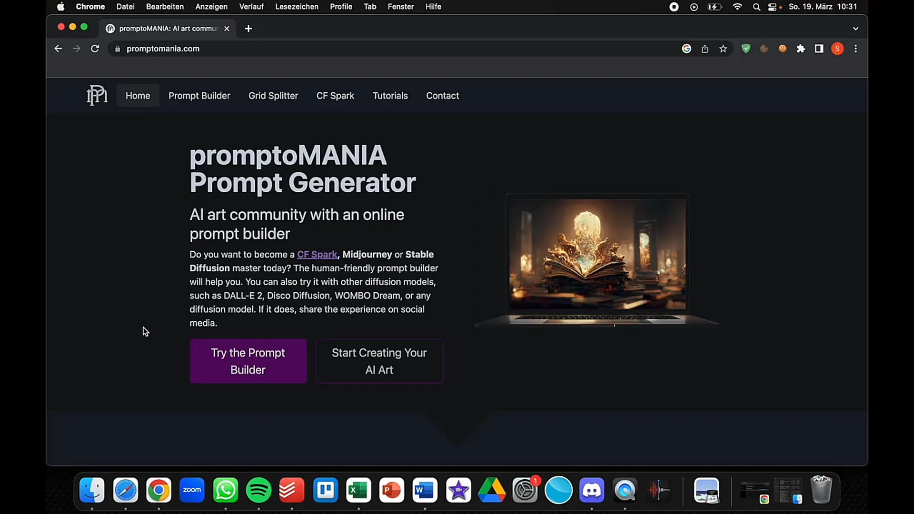Select the browser extensions shield icon
Screen dimensions: 914x514
coord(746,49)
